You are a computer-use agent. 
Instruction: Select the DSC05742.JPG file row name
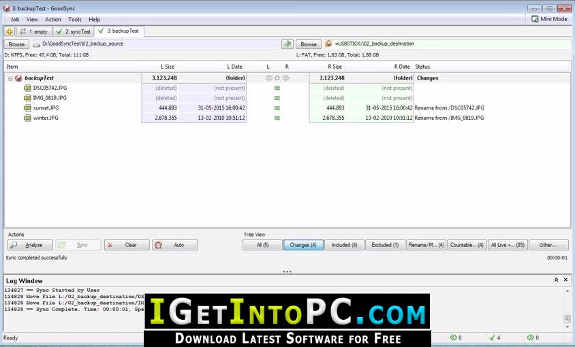pos(50,88)
